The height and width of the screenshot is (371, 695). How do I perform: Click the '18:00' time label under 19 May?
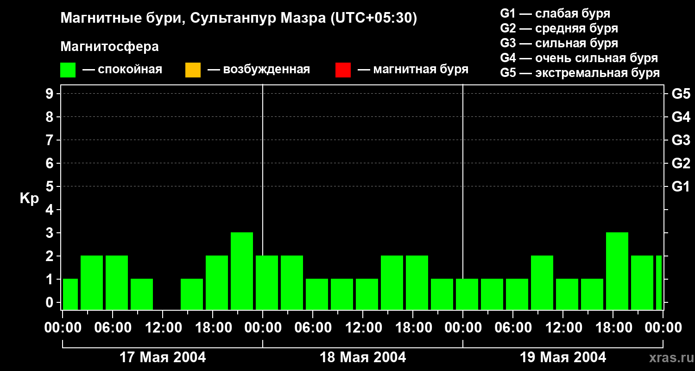(x=613, y=327)
